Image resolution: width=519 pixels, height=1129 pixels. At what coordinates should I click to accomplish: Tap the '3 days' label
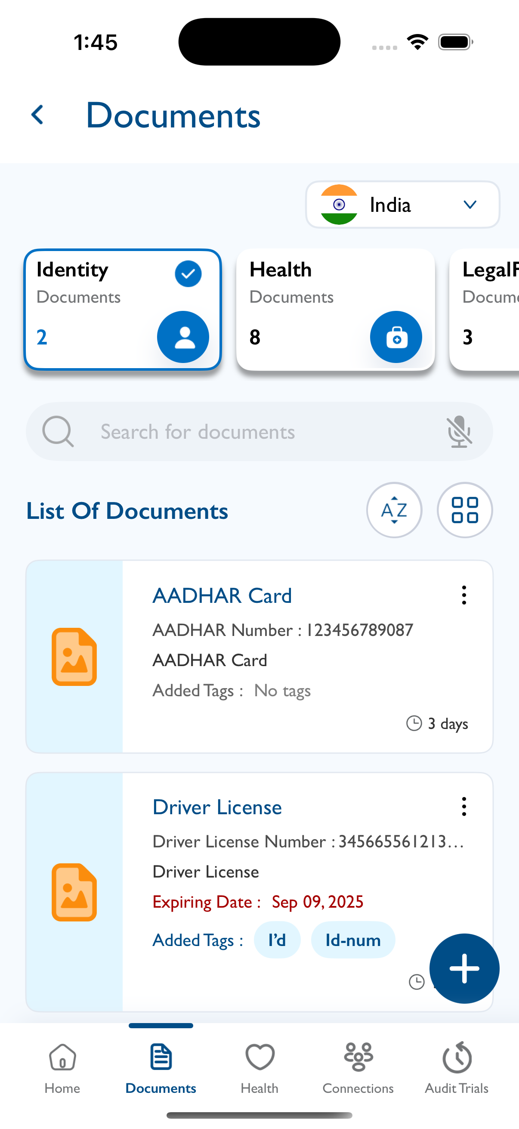click(448, 723)
